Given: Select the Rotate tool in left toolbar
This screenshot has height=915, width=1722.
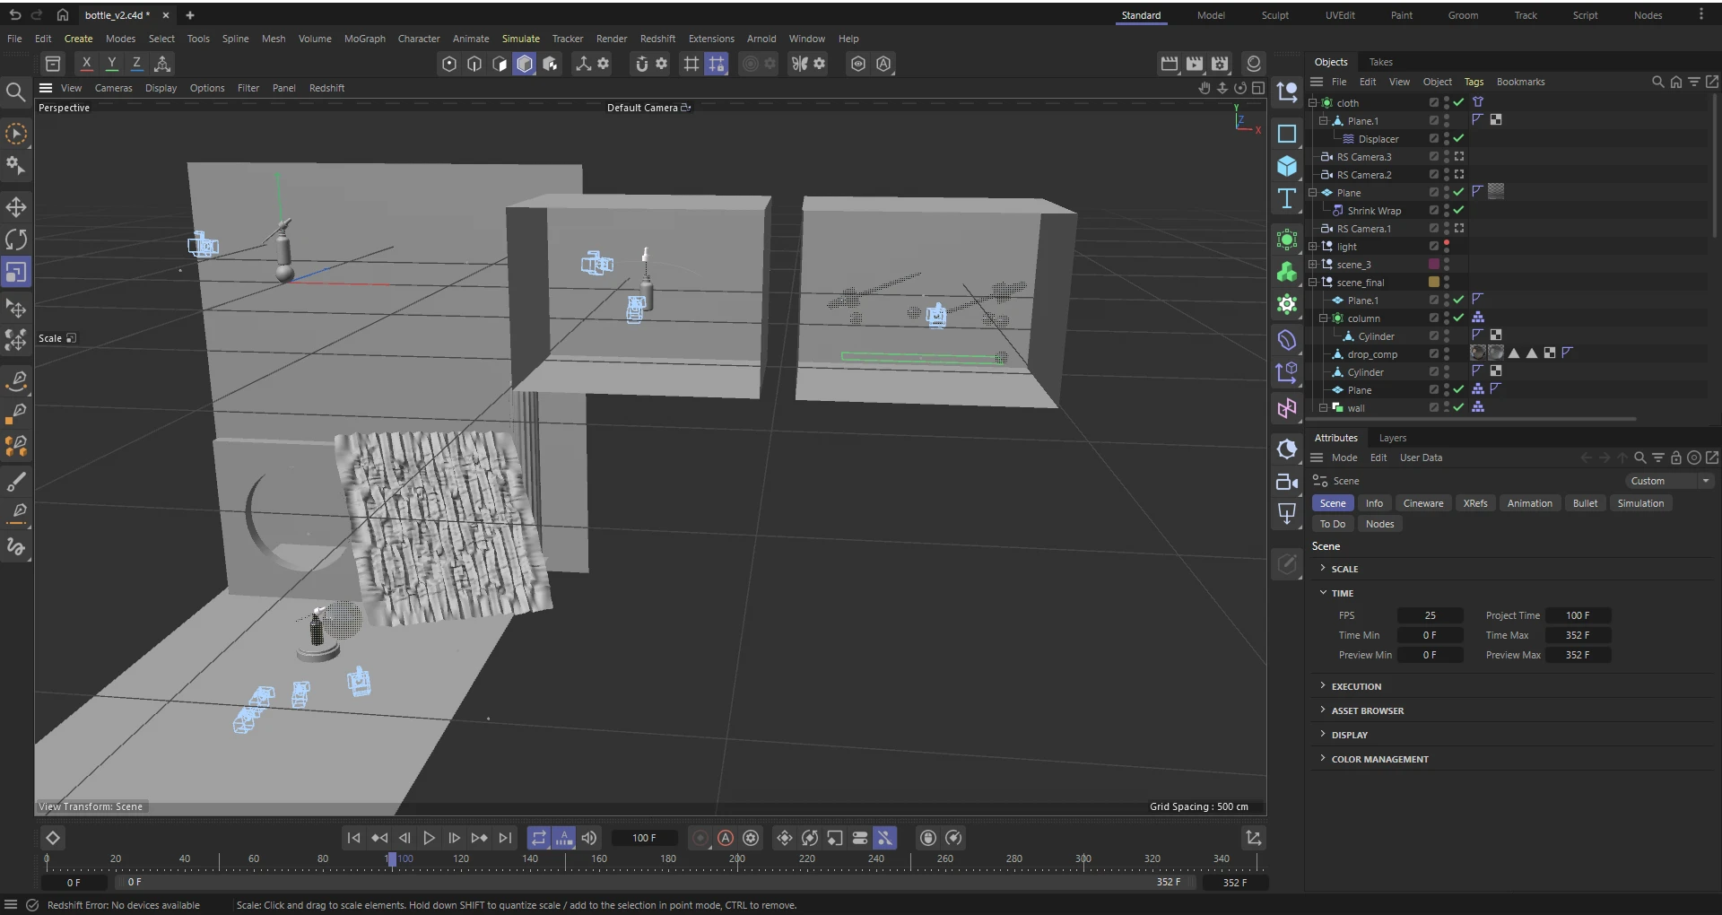Looking at the screenshot, I should click(16, 240).
